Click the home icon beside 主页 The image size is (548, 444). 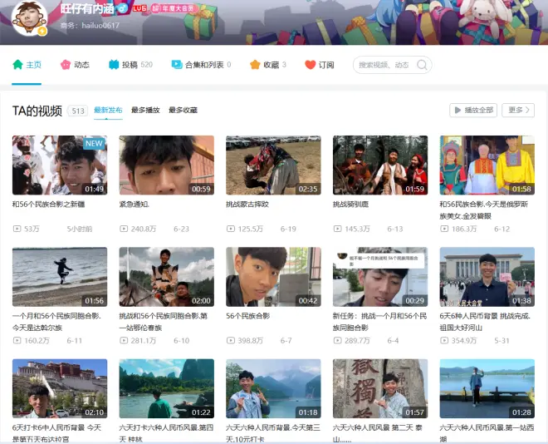[17, 65]
